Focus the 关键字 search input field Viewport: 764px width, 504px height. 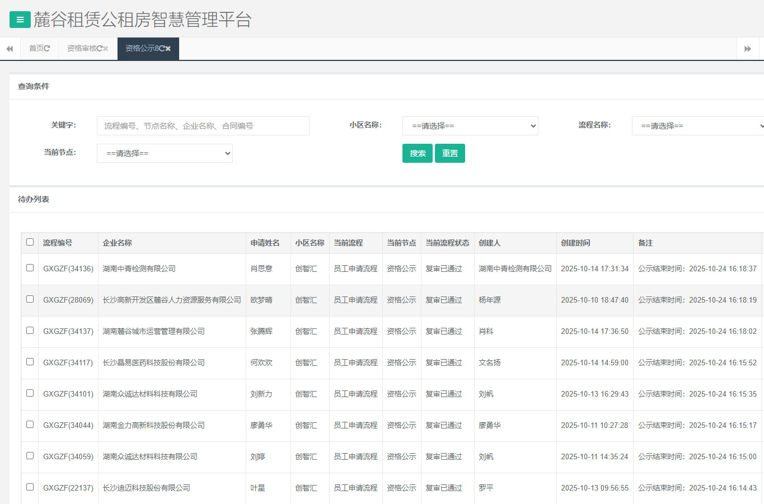click(x=203, y=126)
